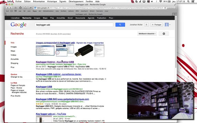Go back with Safari's back arrow
The height and width of the screenshot is (123, 197).
[x=8, y=8]
